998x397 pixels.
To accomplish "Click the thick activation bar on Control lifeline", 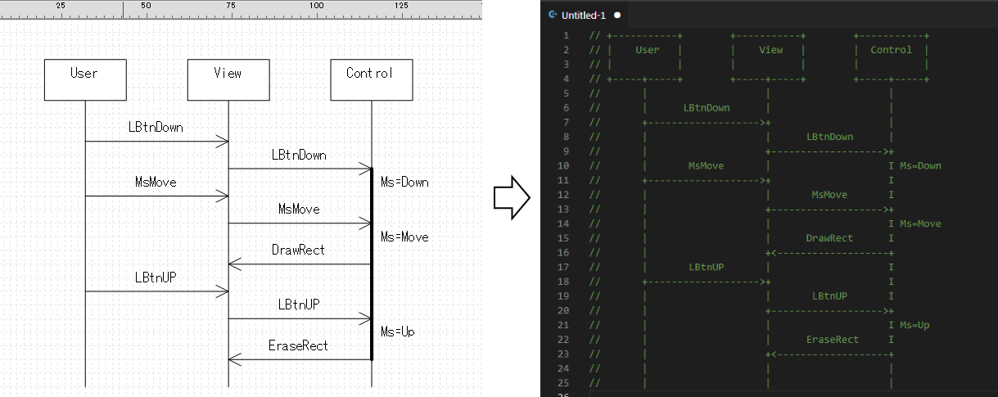I will pyautogui.click(x=372, y=262).
